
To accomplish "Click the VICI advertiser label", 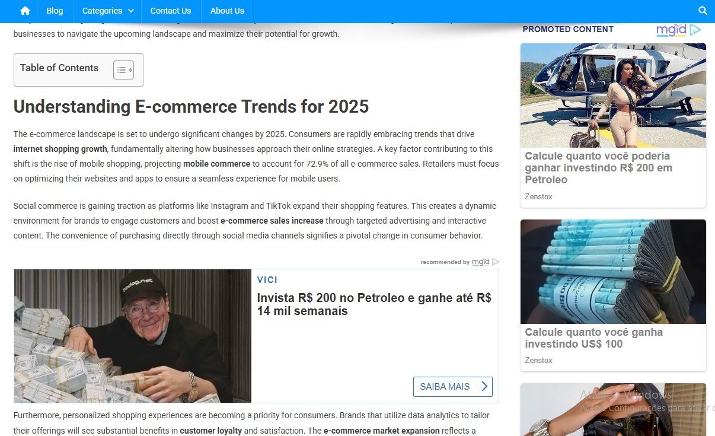I will [267, 280].
